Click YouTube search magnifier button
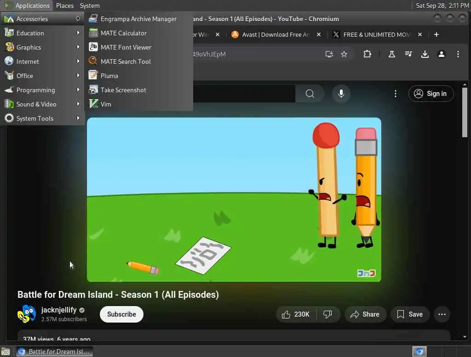The image size is (471, 357). [x=310, y=94]
